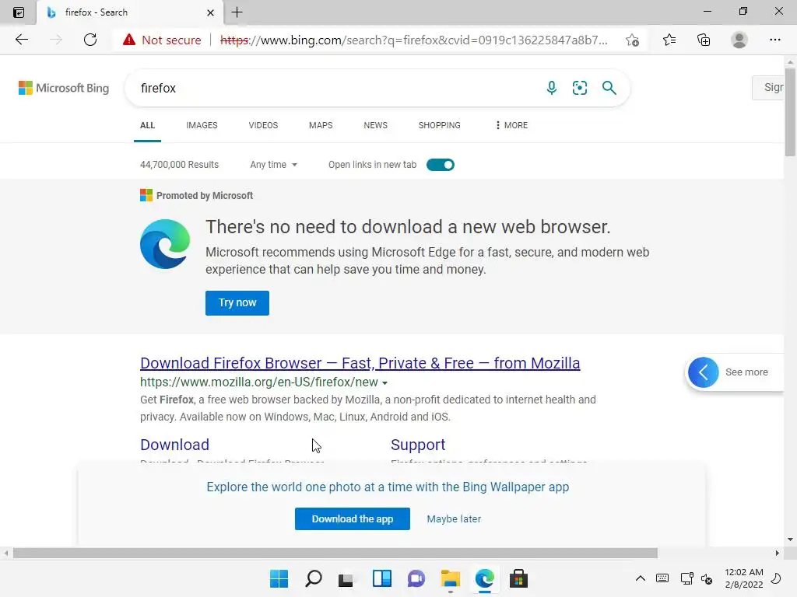Open the Any time filter dropdown
This screenshot has width=797, height=597.
click(273, 165)
